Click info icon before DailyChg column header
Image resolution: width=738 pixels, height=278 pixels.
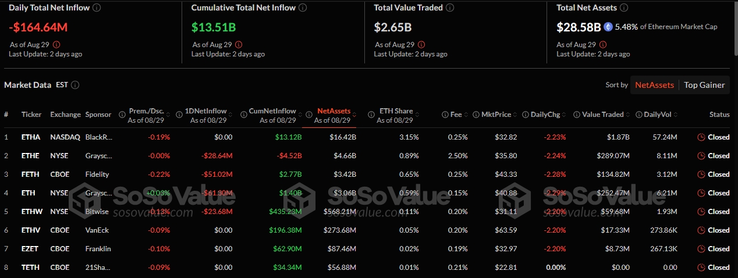point(526,115)
